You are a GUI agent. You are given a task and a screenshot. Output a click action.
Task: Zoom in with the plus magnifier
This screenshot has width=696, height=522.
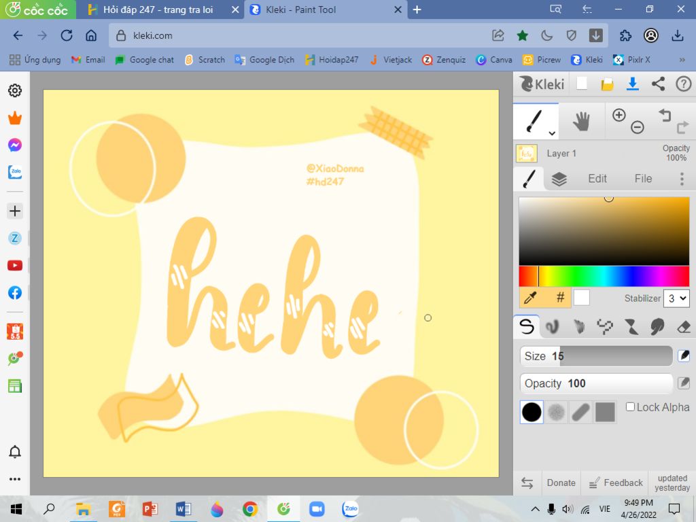pos(619,116)
